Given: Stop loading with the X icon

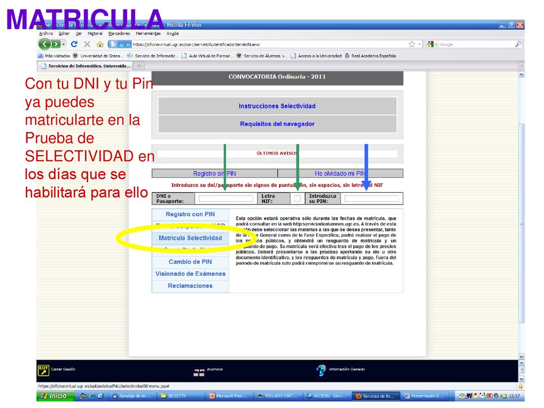Looking at the screenshot, I should [x=87, y=44].
